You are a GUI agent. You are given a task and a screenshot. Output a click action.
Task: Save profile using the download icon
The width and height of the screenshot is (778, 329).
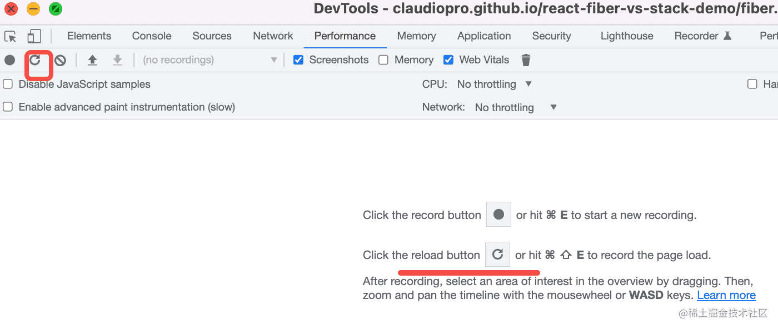pos(117,60)
